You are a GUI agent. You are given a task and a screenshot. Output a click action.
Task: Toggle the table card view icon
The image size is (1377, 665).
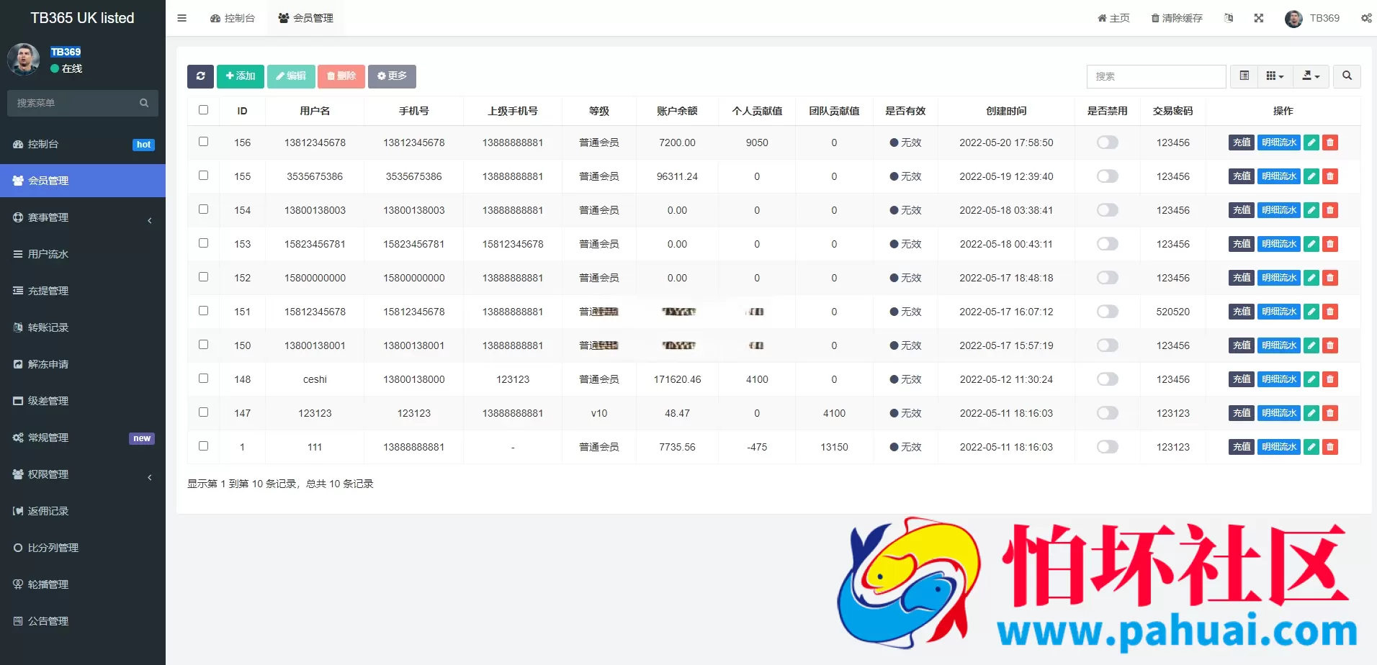point(1244,76)
